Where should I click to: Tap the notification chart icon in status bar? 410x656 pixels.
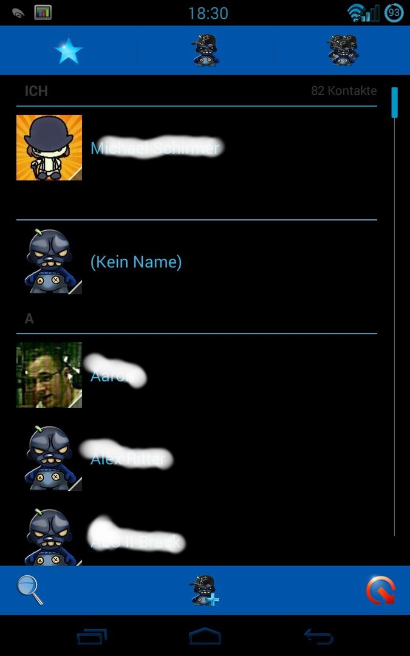coord(43,13)
